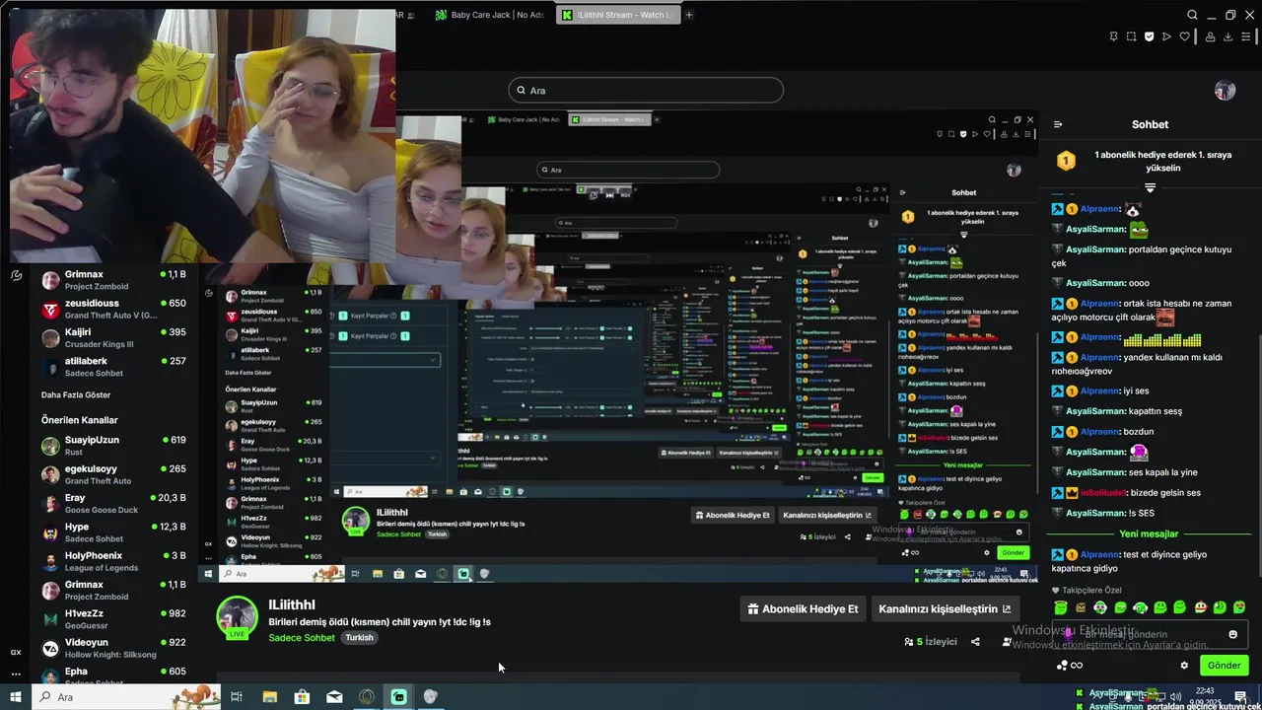Image resolution: width=1262 pixels, height=710 pixels.
Task: Open HolyPhoenix League of Legends channel
Action: 113,561
